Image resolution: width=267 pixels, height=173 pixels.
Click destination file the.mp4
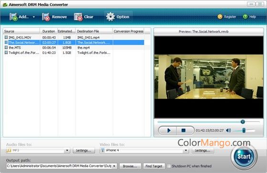[x=83, y=48]
